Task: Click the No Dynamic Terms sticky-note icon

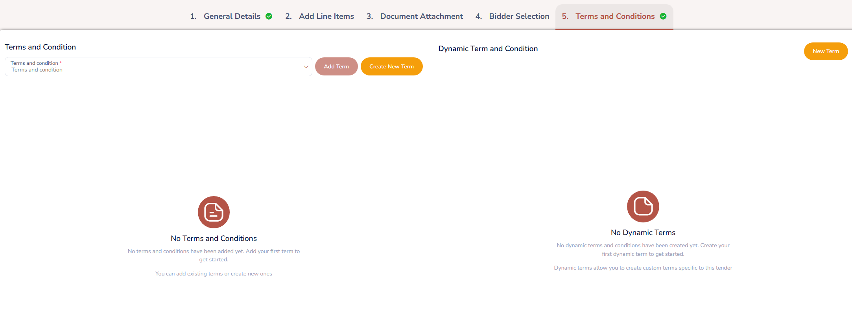Action: click(x=643, y=206)
